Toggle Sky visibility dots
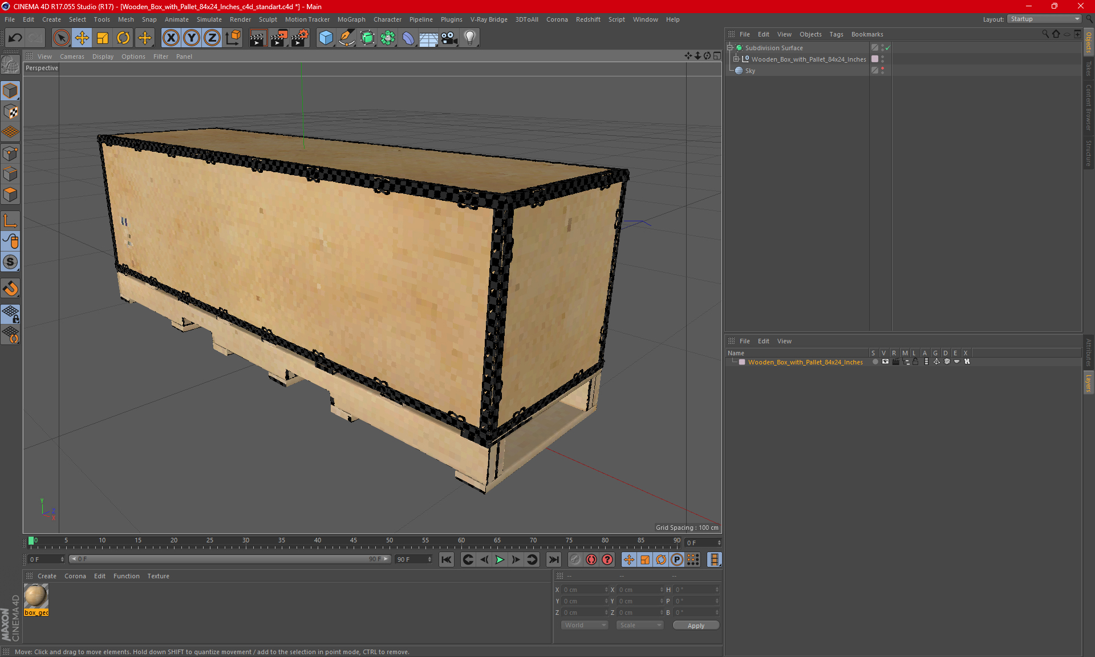The image size is (1095, 657). [882, 71]
